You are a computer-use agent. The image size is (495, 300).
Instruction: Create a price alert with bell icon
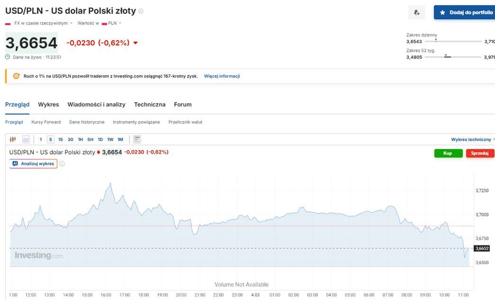coord(417,13)
